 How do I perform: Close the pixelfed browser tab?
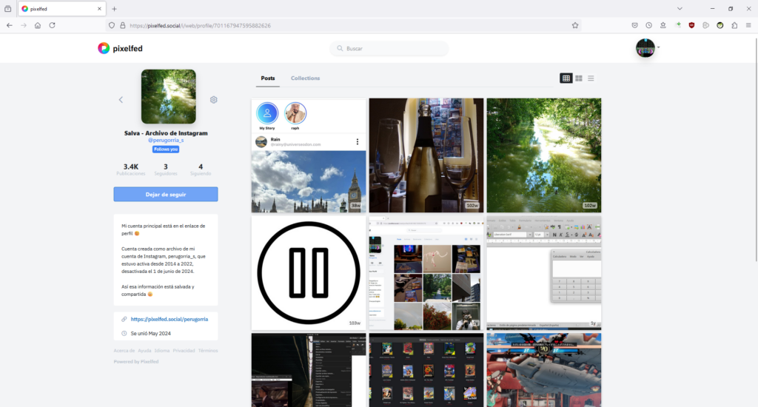tap(99, 9)
